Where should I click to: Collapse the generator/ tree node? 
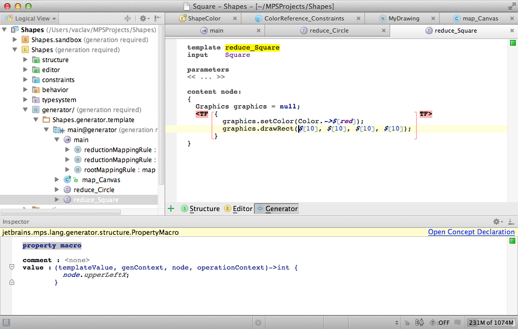[25, 110]
